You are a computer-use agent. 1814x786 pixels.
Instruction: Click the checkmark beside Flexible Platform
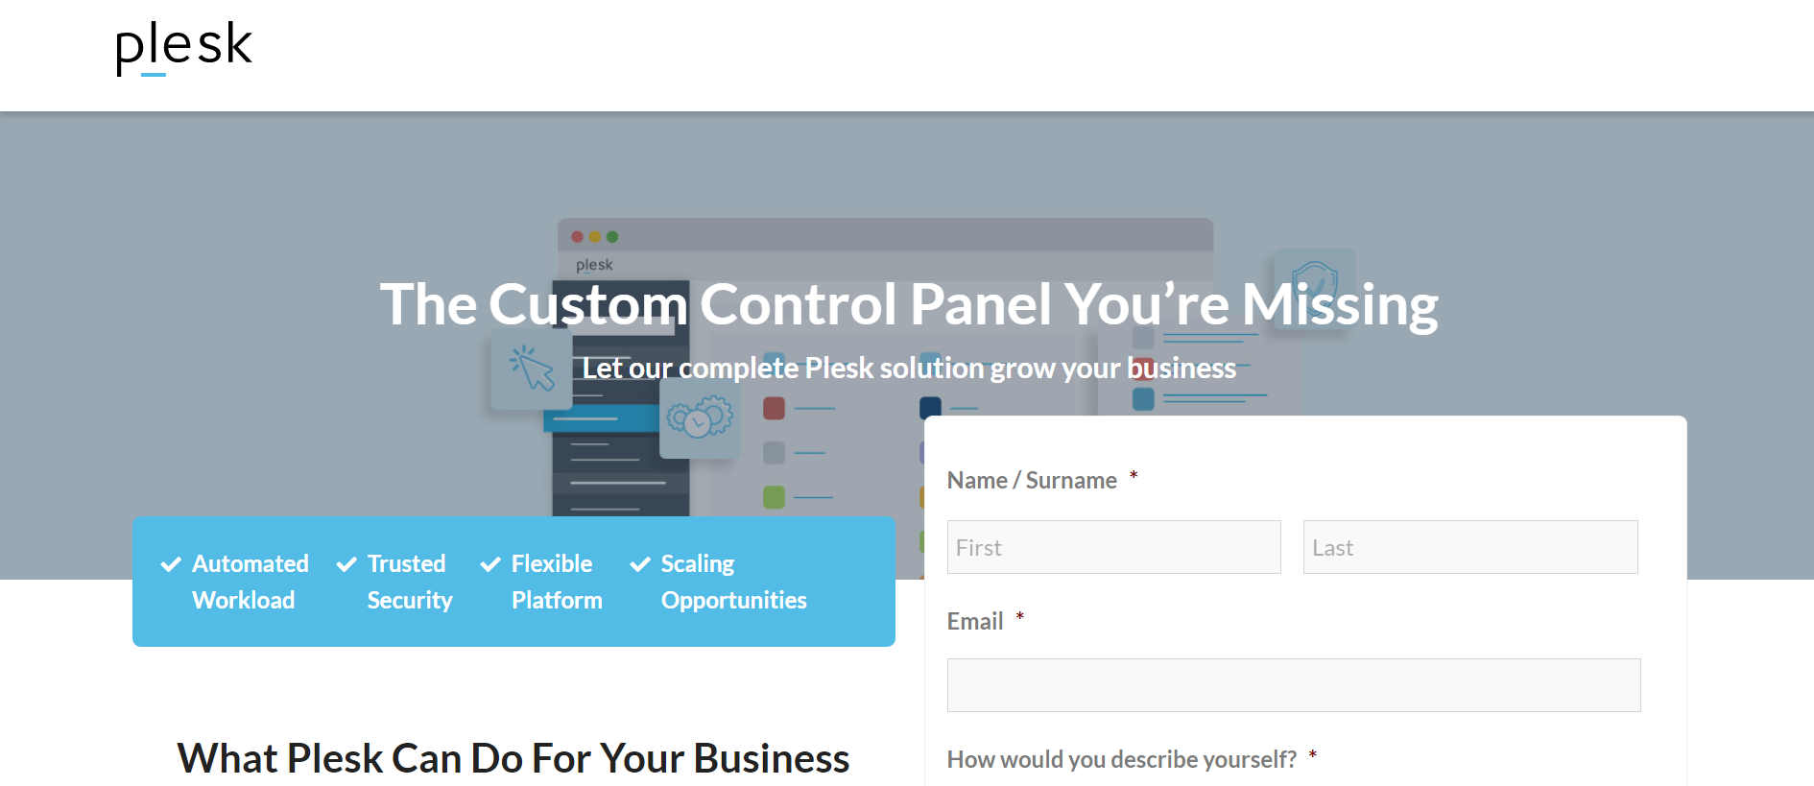[x=490, y=564]
